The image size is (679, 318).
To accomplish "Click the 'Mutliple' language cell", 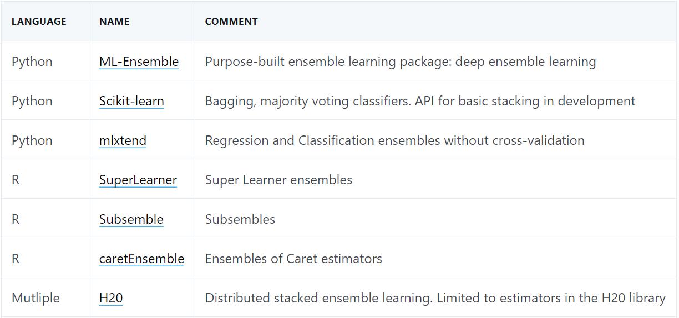I will (x=36, y=298).
